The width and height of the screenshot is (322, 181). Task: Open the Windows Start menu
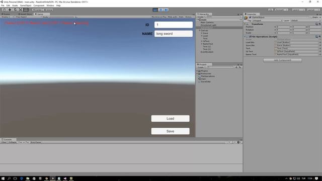click(3, 178)
